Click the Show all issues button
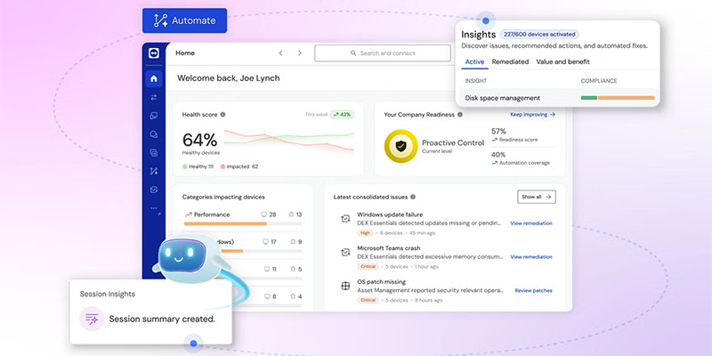 [536, 197]
